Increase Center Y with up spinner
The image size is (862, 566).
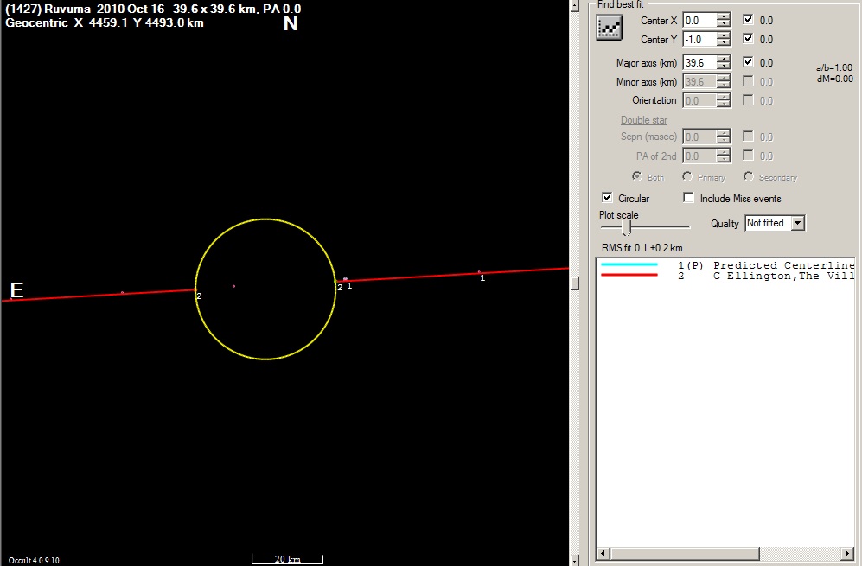[724, 35]
